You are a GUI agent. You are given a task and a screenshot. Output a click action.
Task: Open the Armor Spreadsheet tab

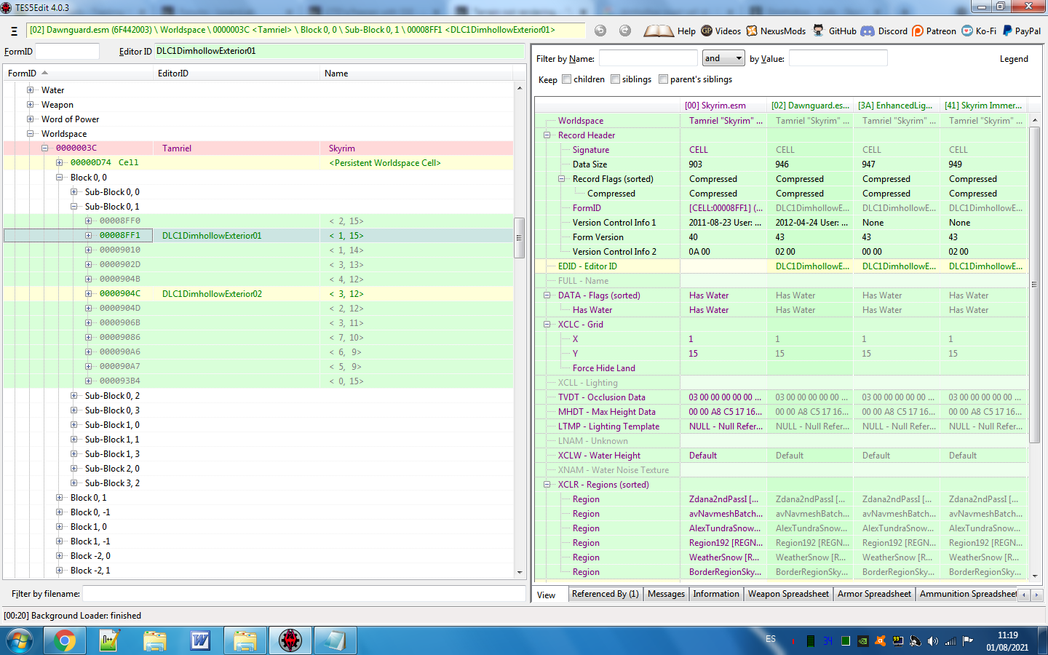coord(874,594)
